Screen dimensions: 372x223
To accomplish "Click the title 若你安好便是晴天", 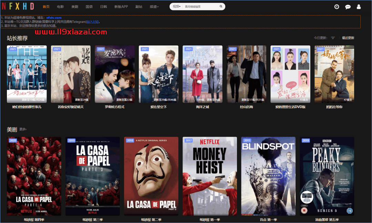I will [x=71, y=107].
